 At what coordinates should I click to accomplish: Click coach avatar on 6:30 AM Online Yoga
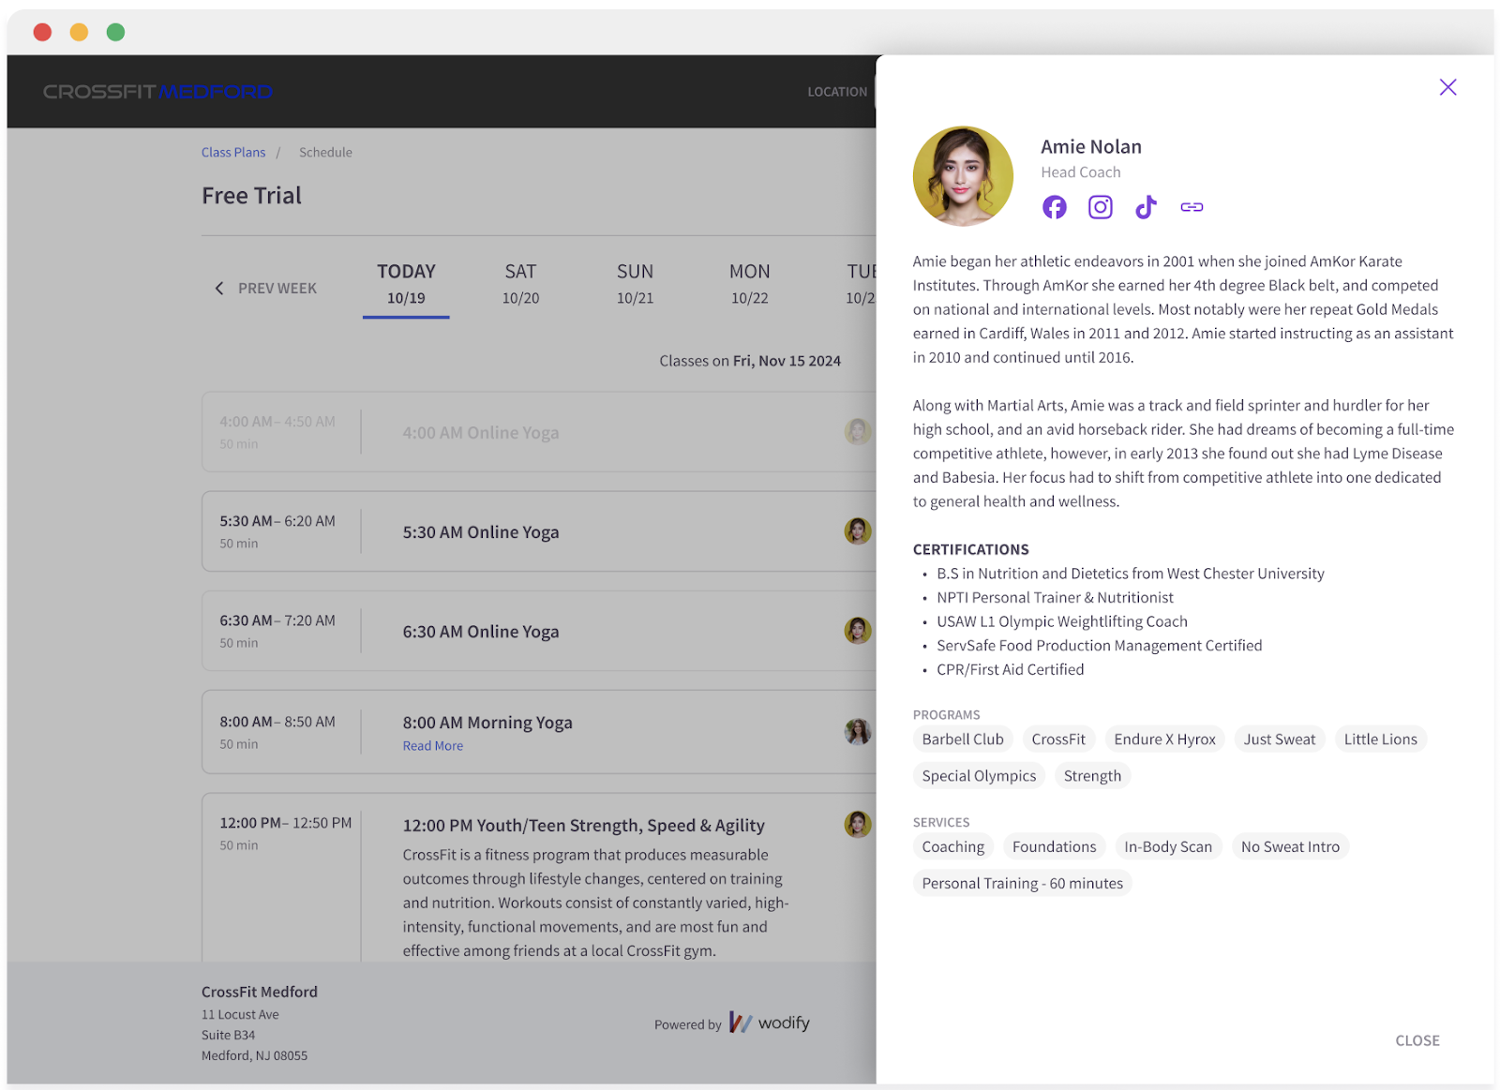pyautogui.click(x=857, y=630)
